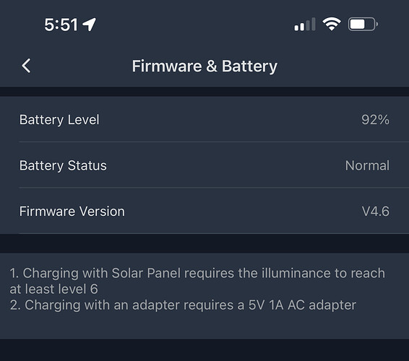Tap the back arrow chevron
The width and height of the screenshot is (409, 361).
[x=26, y=66]
